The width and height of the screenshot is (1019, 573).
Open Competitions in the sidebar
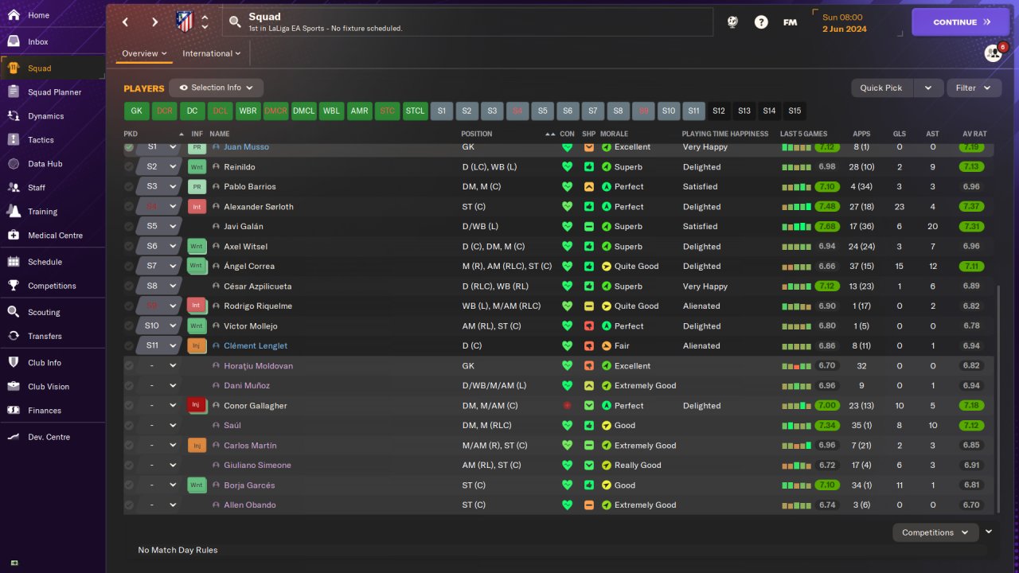53,286
